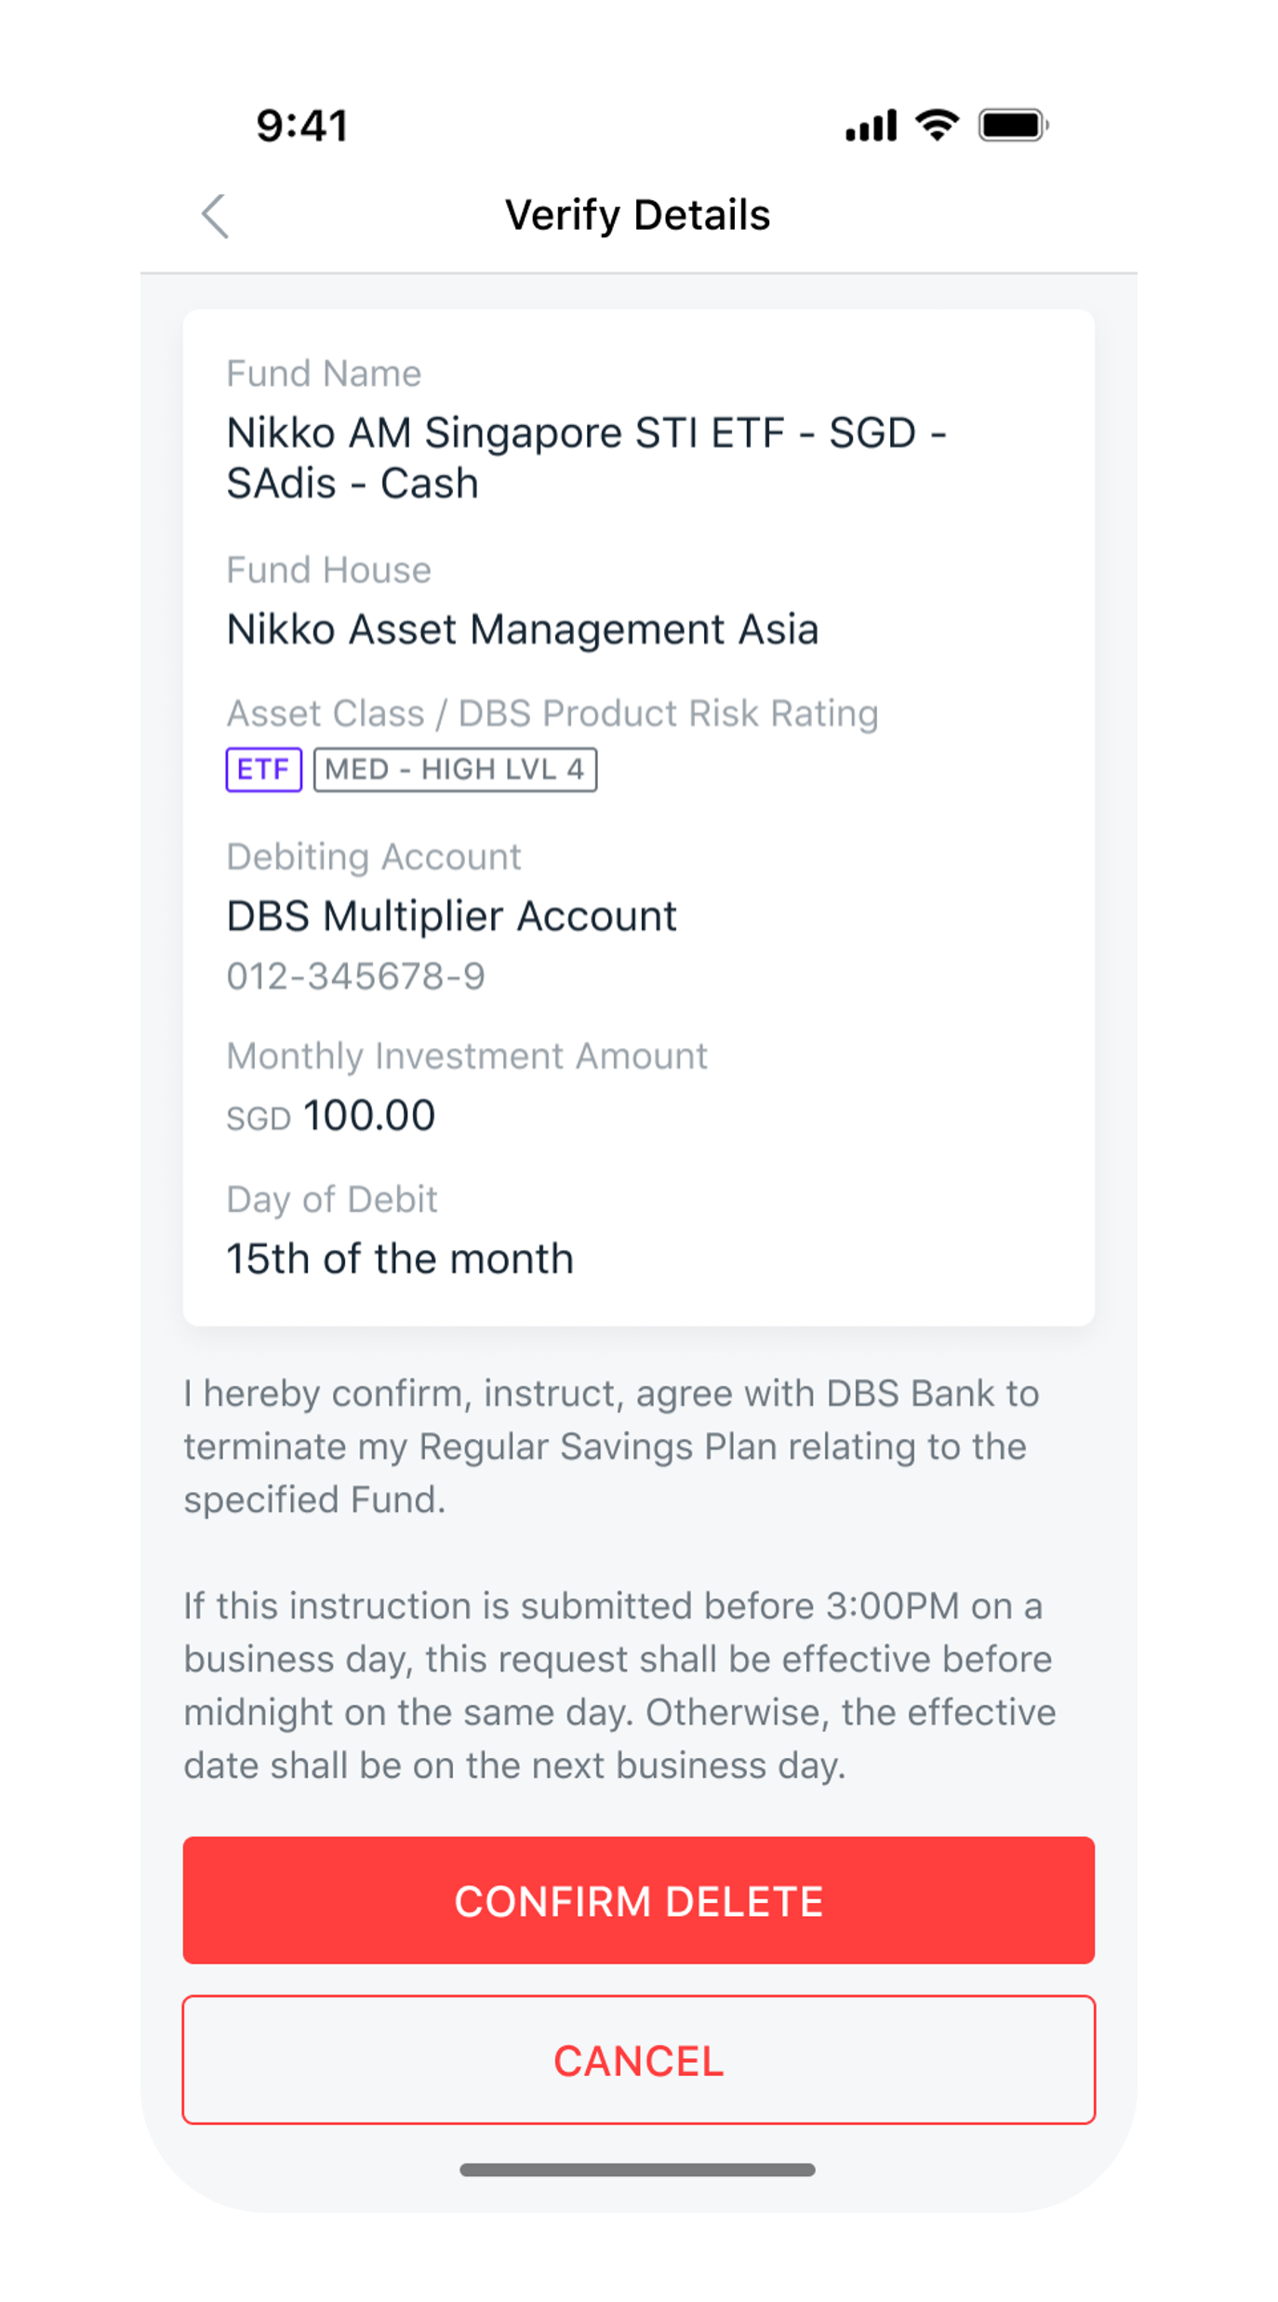Image resolution: width=1278 pixels, height=2302 pixels.
Task: Tap the Wi-Fi status icon
Action: (937, 124)
